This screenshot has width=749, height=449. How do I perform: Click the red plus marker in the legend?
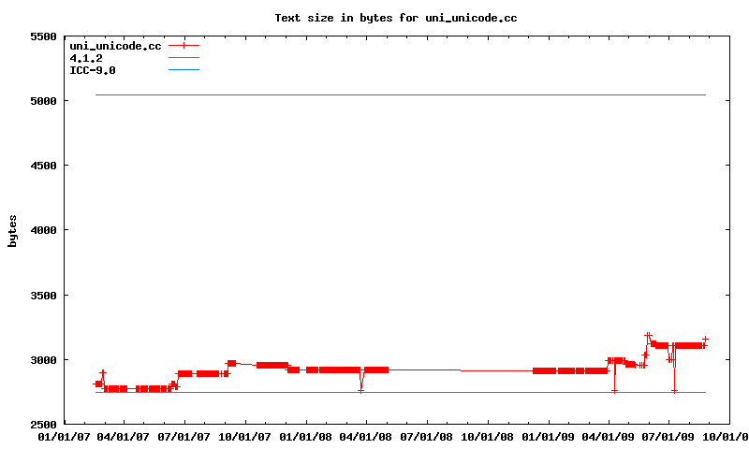tap(184, 45)
